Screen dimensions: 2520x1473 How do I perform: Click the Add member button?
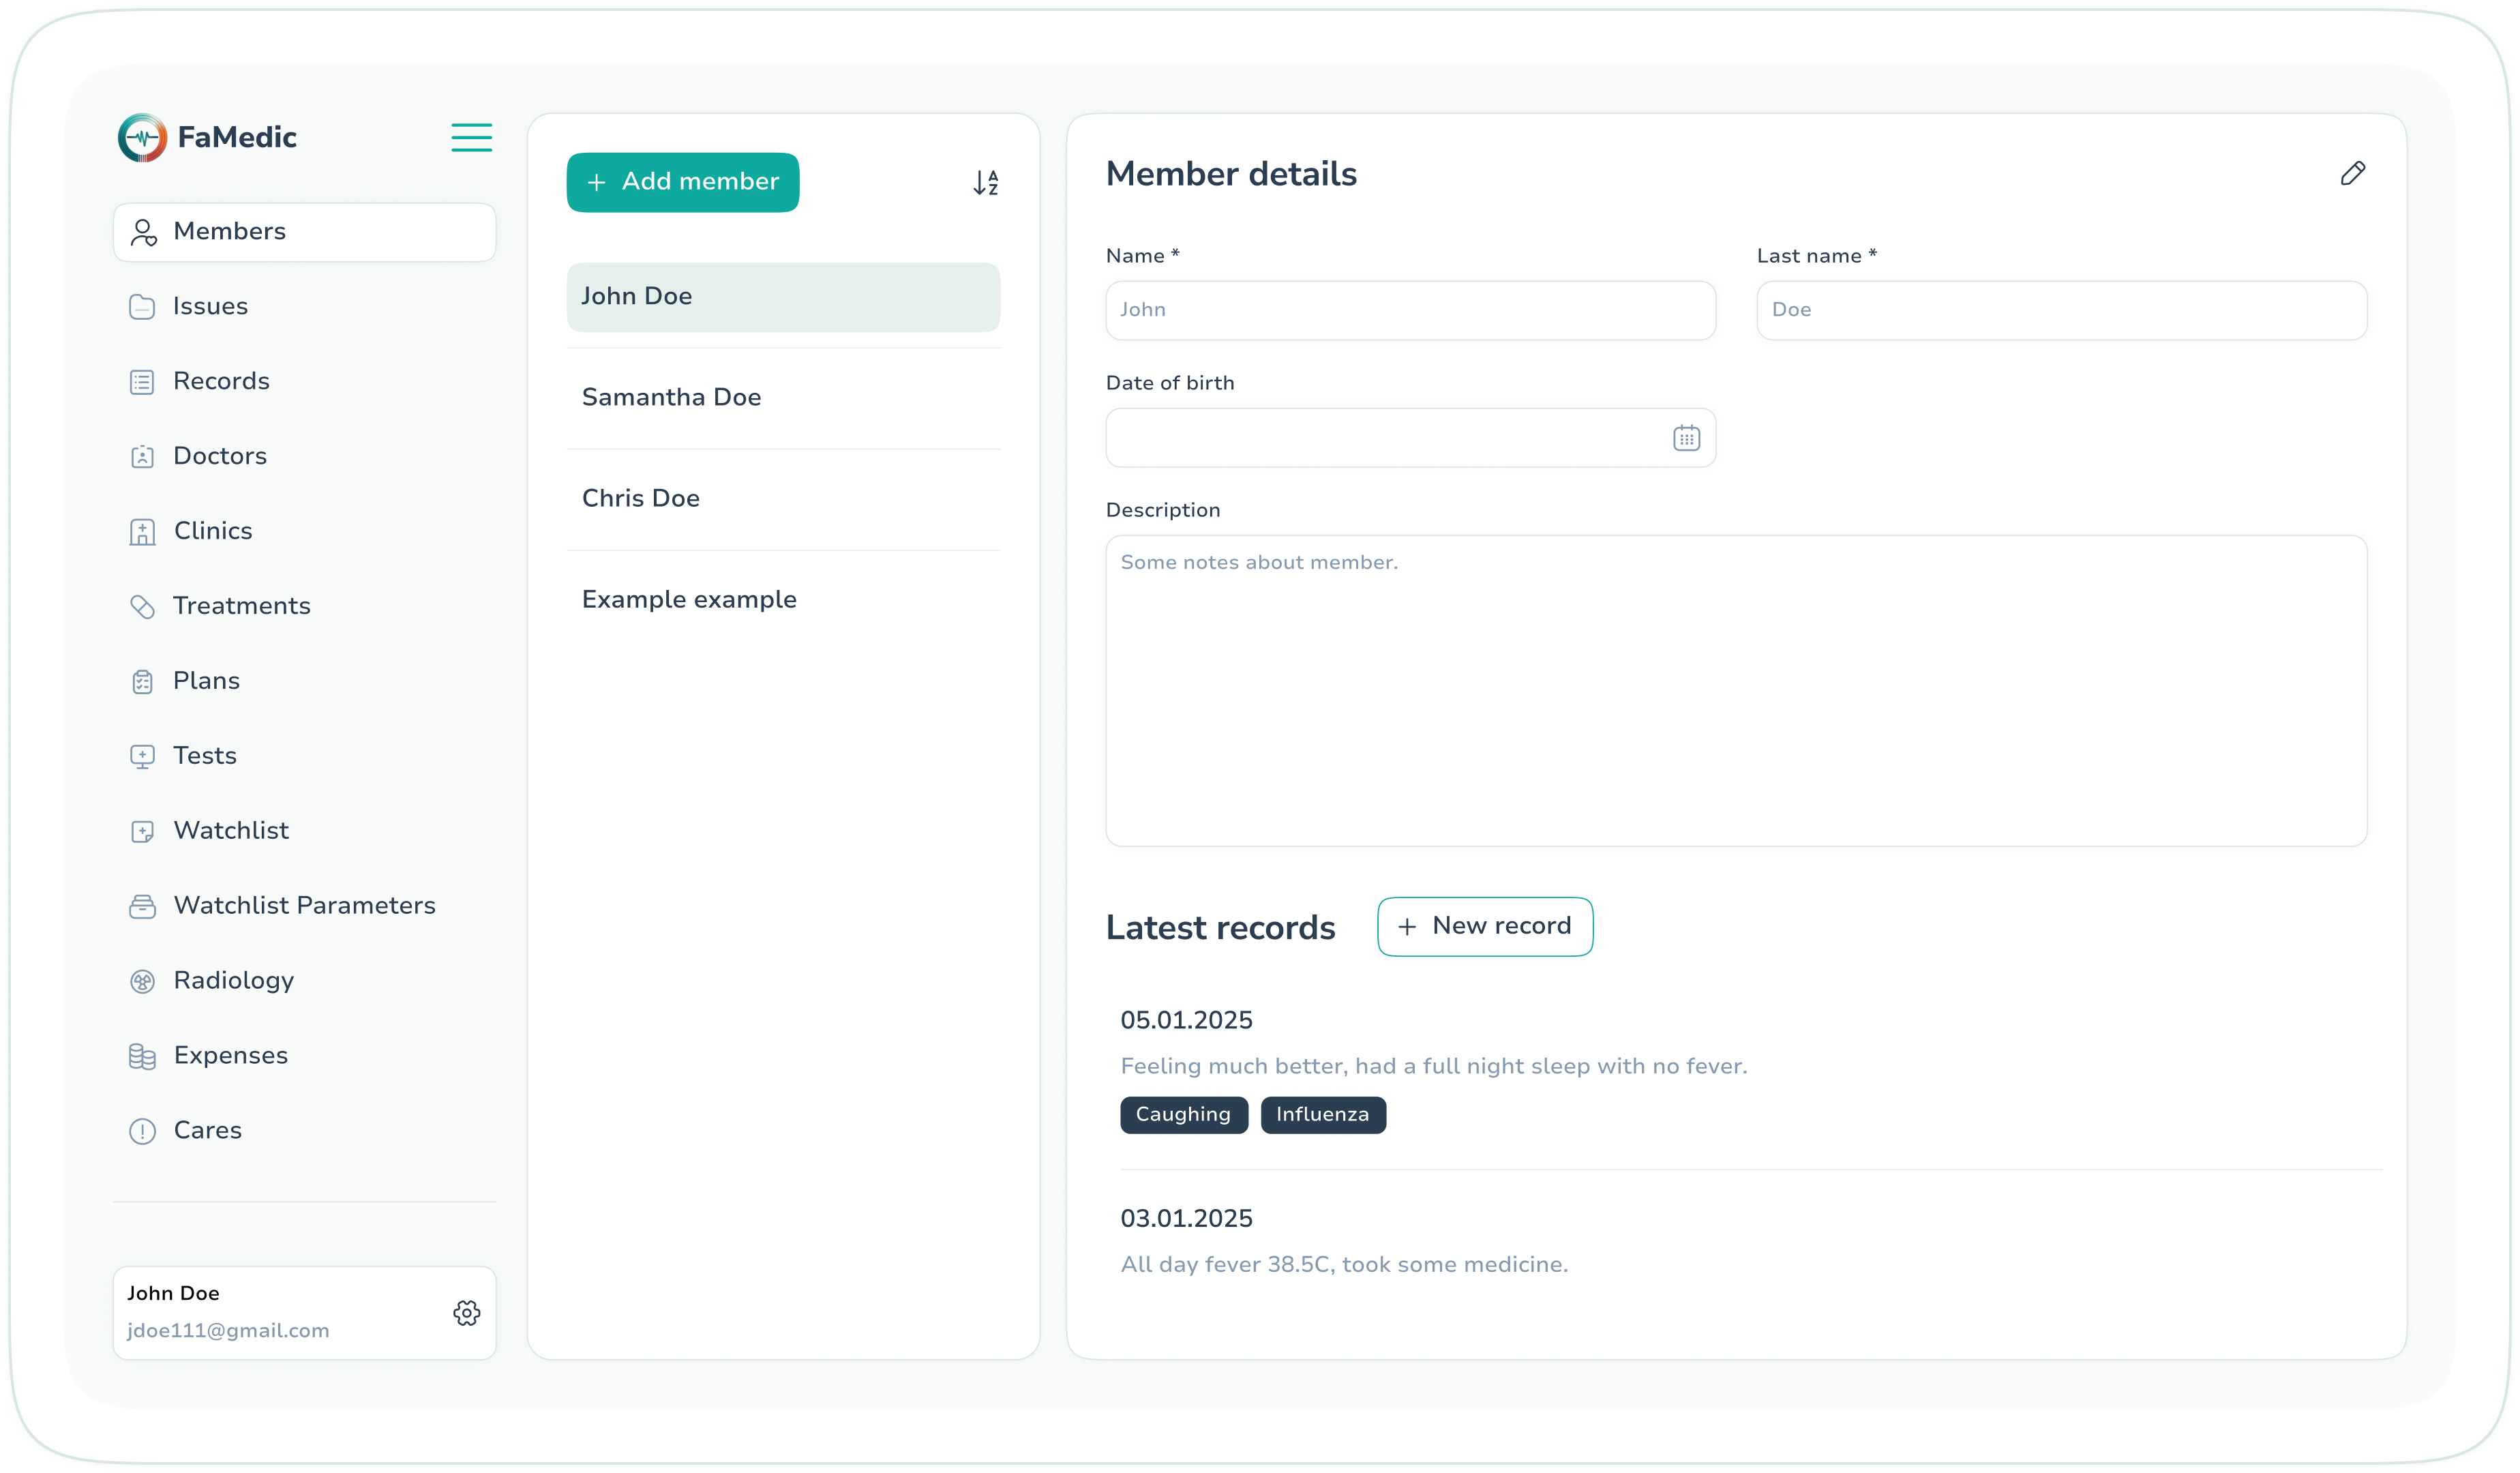coord(683,182)
